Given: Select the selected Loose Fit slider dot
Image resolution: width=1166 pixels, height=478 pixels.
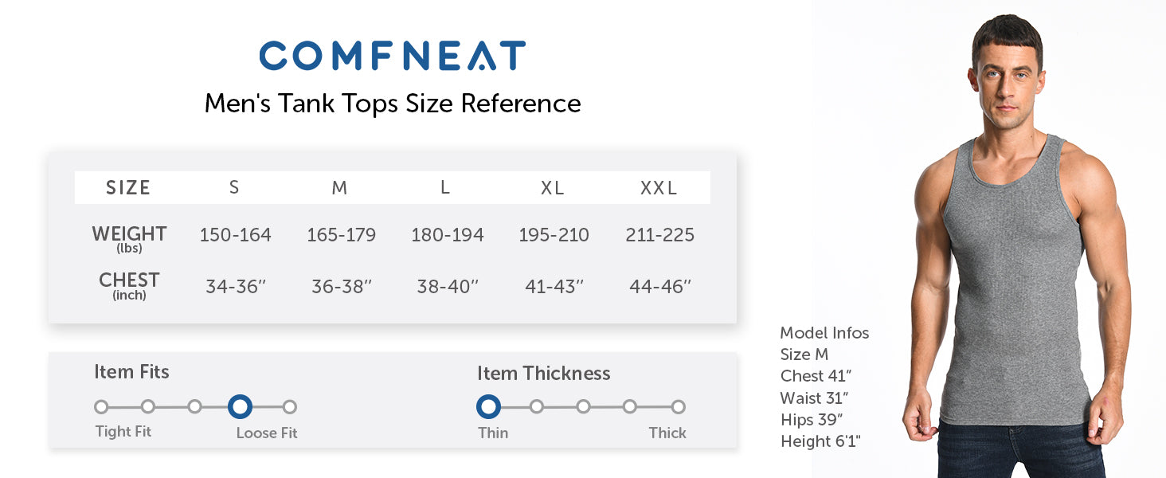Looking at the screenshot, I should [x=240, y=407].
